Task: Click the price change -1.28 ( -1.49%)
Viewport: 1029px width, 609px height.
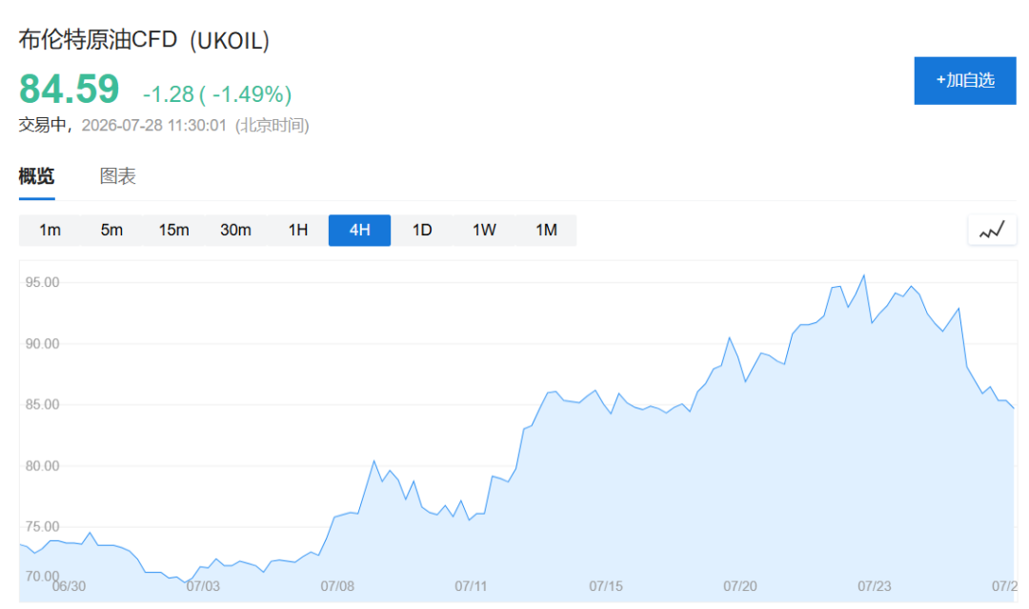Action: 217,94
